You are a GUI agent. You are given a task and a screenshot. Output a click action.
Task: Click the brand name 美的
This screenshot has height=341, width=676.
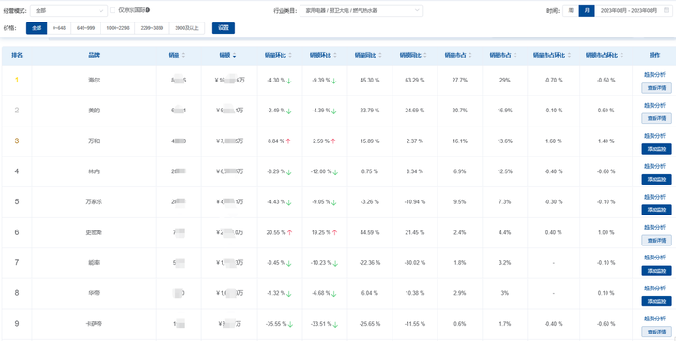[94, 111]
